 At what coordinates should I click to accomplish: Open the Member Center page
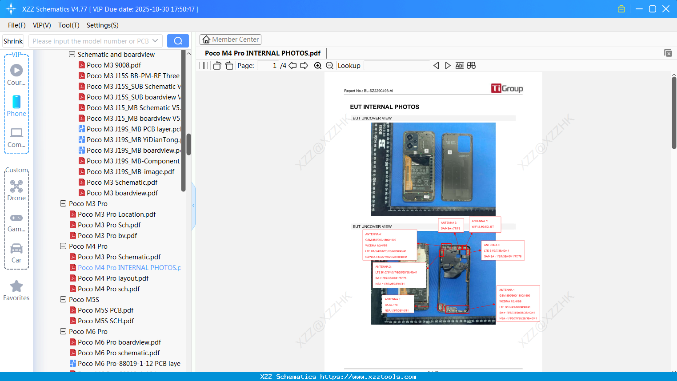(x=230, y=39)
